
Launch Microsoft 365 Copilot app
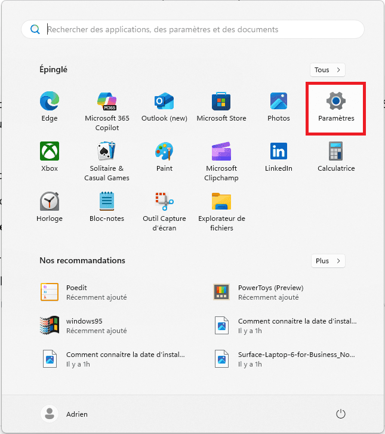pyautogui.click(x=107, y=101)
